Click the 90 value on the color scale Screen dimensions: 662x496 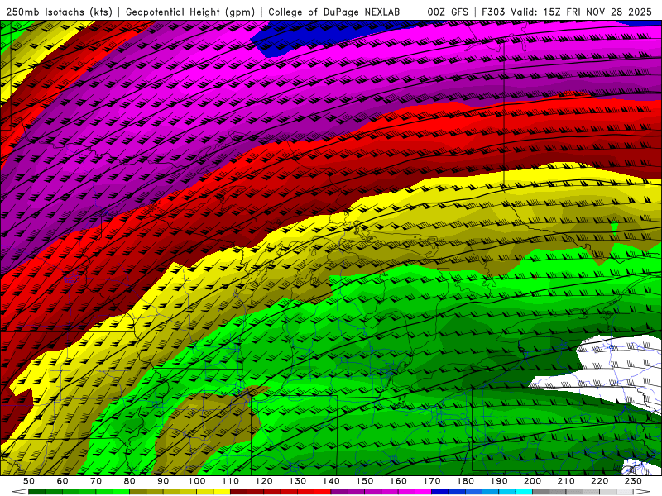pyautogui.click(x=163, y=481)
